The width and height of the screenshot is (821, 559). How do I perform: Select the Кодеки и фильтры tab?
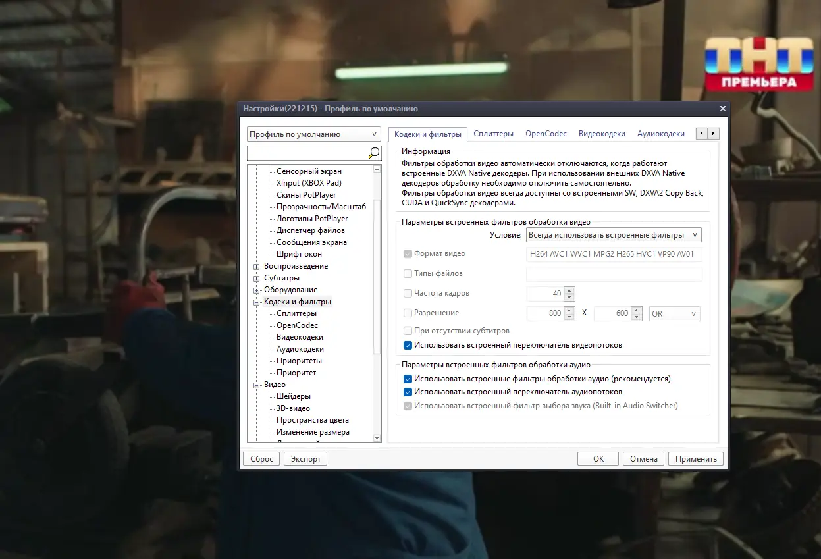[428, 134]
